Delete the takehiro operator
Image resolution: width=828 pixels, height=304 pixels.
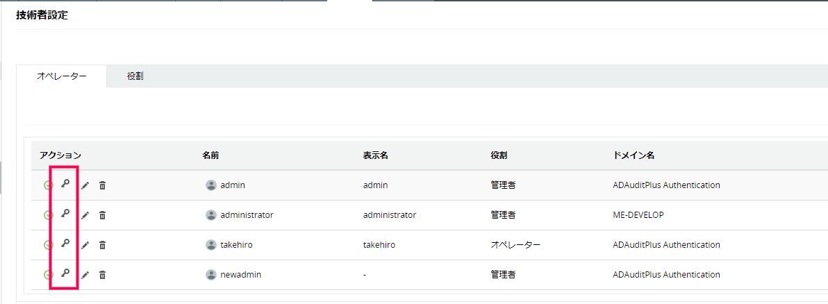(x=102, y=245)
